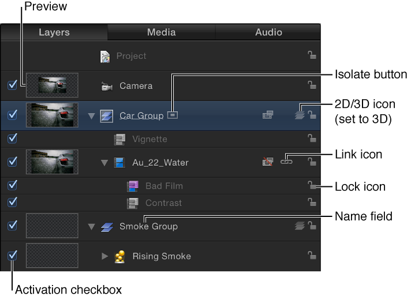Click the Rising Smoke particle emitter icon
Viewport: 411px width, 300px height.
pos(120,257)
